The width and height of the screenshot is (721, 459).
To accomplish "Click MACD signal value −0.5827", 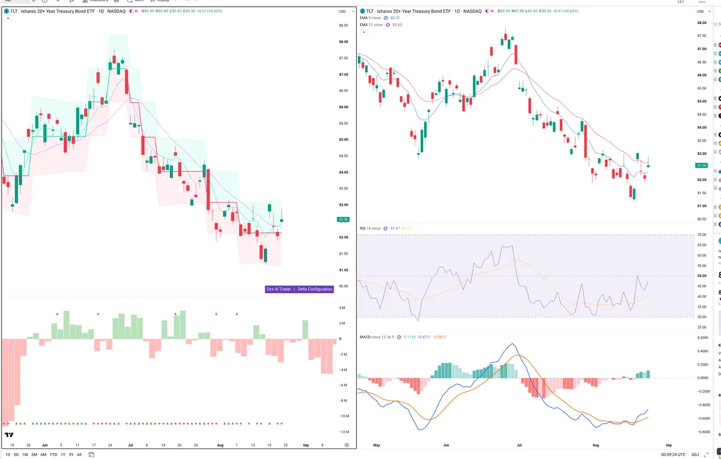I will (x=440, y=337).
